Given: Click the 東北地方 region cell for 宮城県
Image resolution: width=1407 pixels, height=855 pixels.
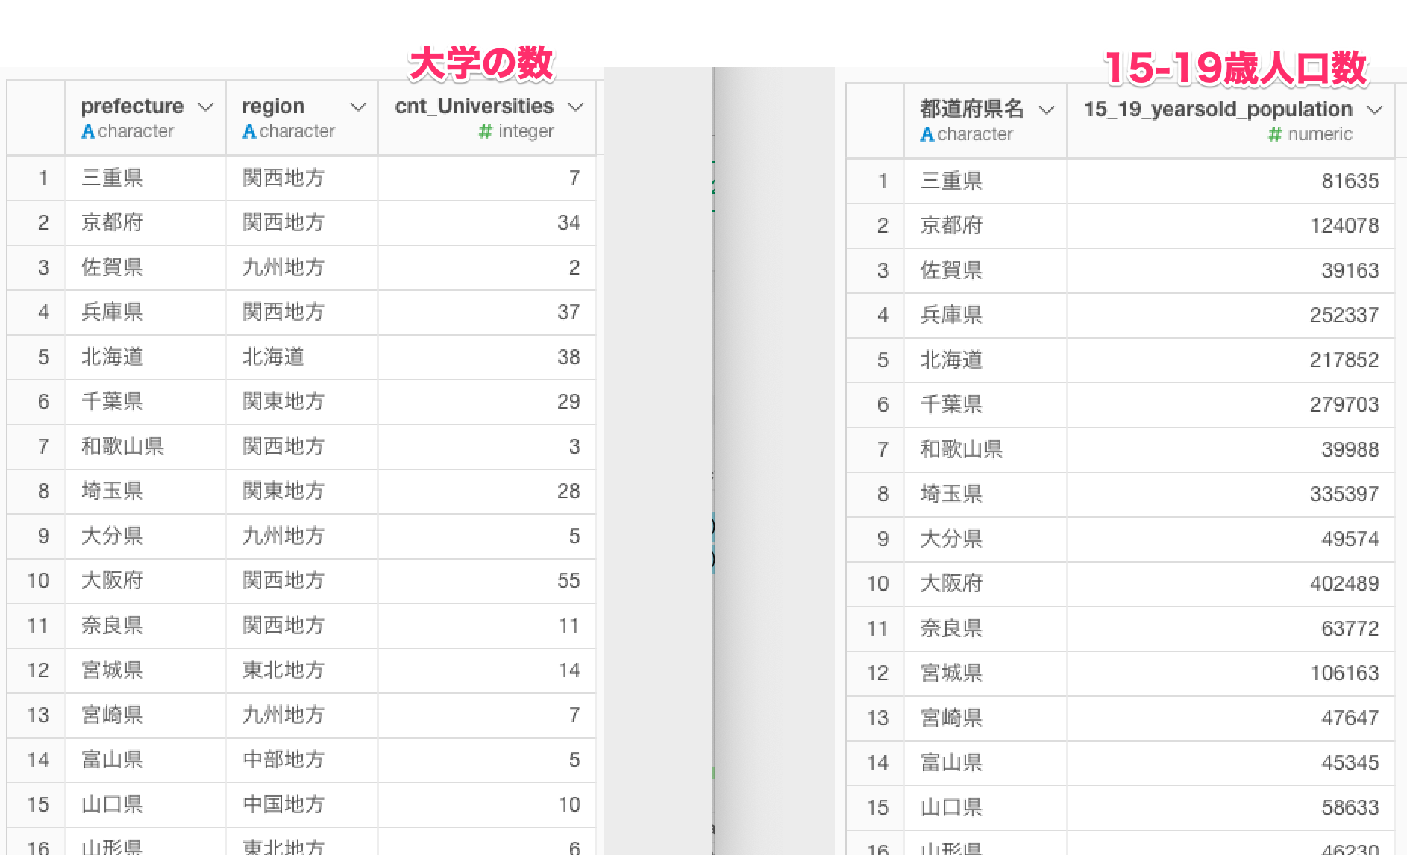Looking at the screenshot, I should (x=302, y=671).
